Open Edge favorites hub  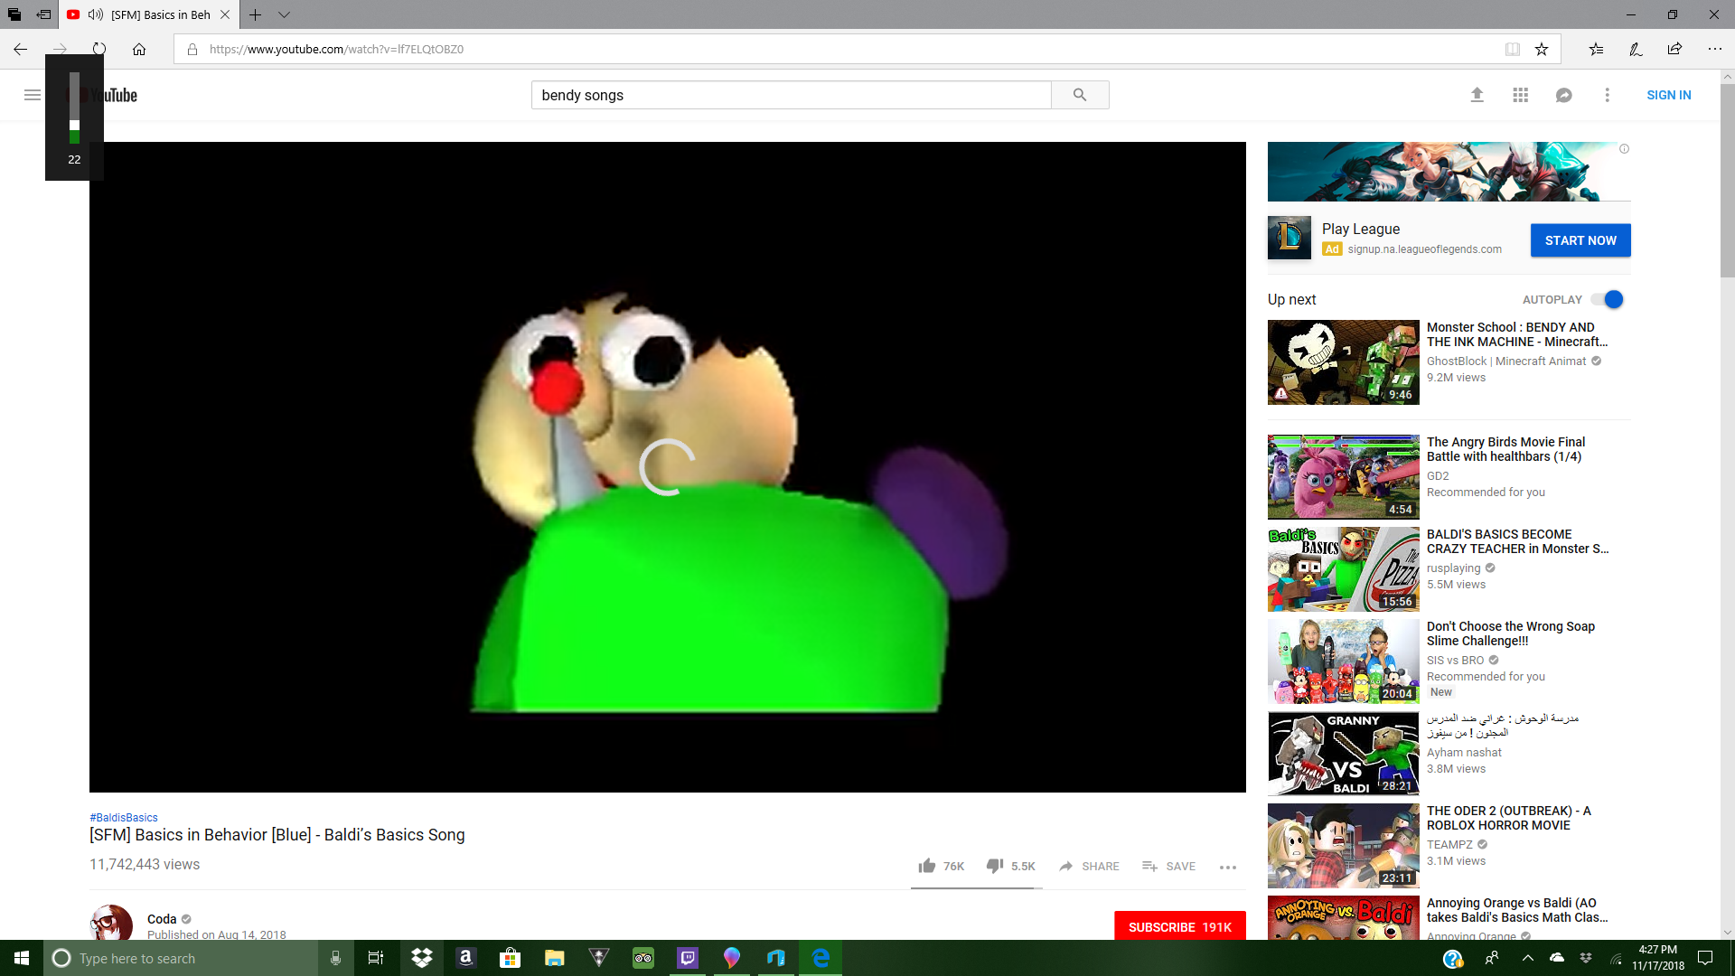click(x=1597, y=49)
